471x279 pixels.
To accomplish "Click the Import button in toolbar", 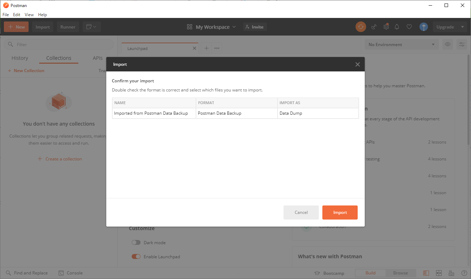I will [43, 27].
